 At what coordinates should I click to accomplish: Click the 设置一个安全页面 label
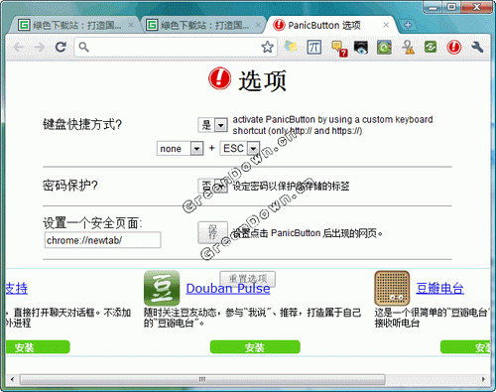pos(92,223)
